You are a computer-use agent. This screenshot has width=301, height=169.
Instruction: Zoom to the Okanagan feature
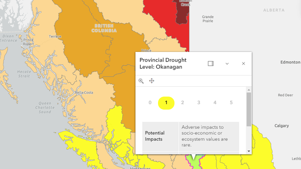click(141, 81)
